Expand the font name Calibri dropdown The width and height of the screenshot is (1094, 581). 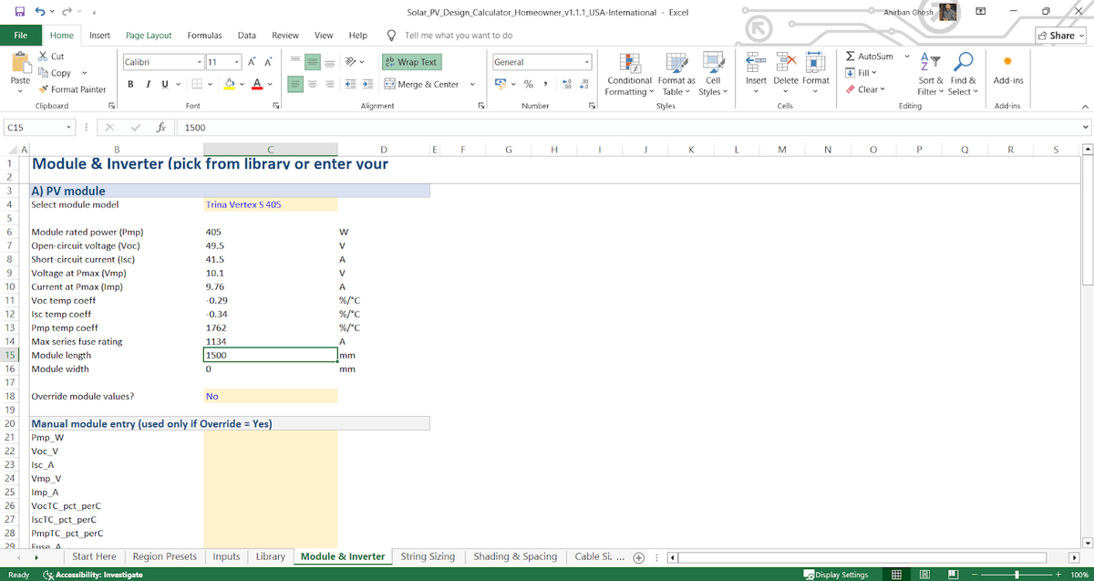click(x=200, y=62)
